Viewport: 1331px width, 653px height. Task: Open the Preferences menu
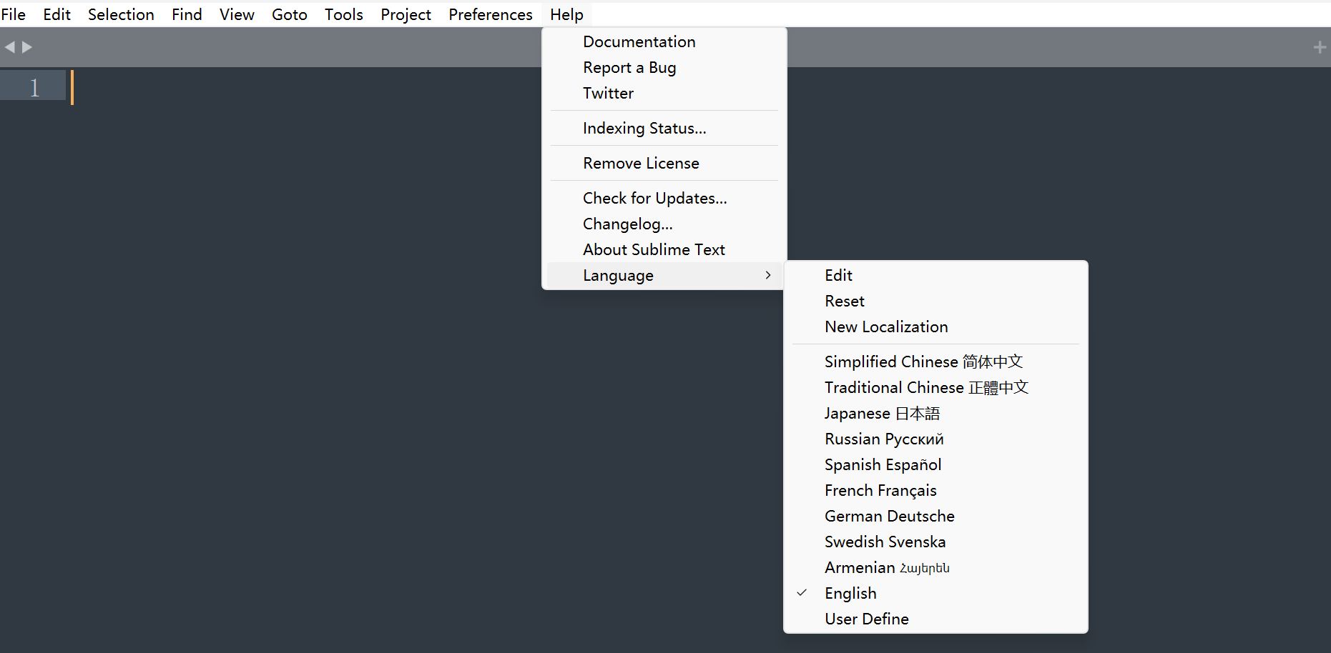[x=491, y=14]
